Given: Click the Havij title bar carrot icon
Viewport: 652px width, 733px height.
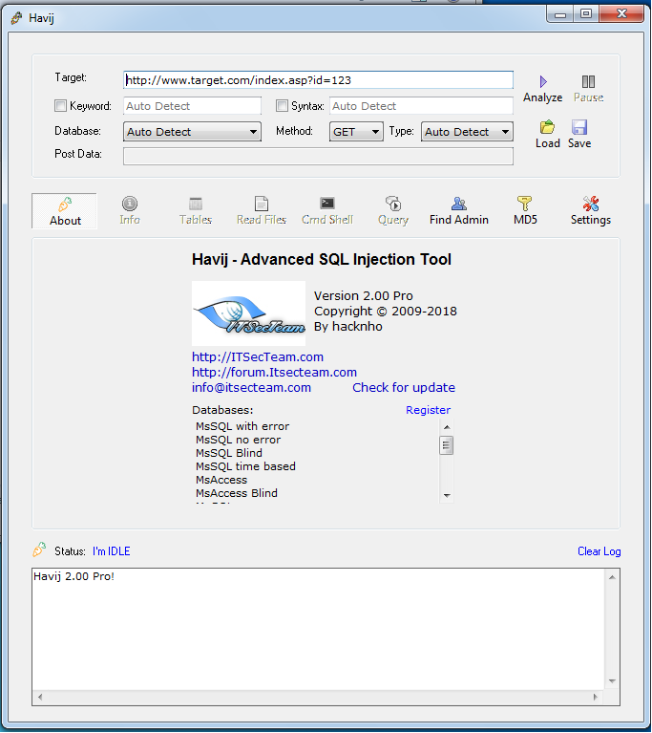Looking at the screenshot, I should pyautogui.click(x=17, y=18).
